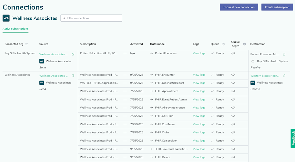Image resolution: width=295 pixels, height=162 pixels.
Task: Click FHIR.Device data model text
Action: [x=163, y=157]
